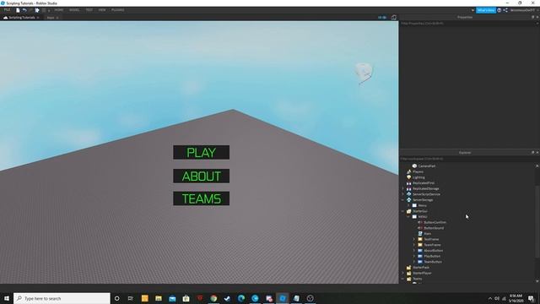Switch to the HOME ribbon tab
Screen dimensions: 540x304
(x=59, y=10)
